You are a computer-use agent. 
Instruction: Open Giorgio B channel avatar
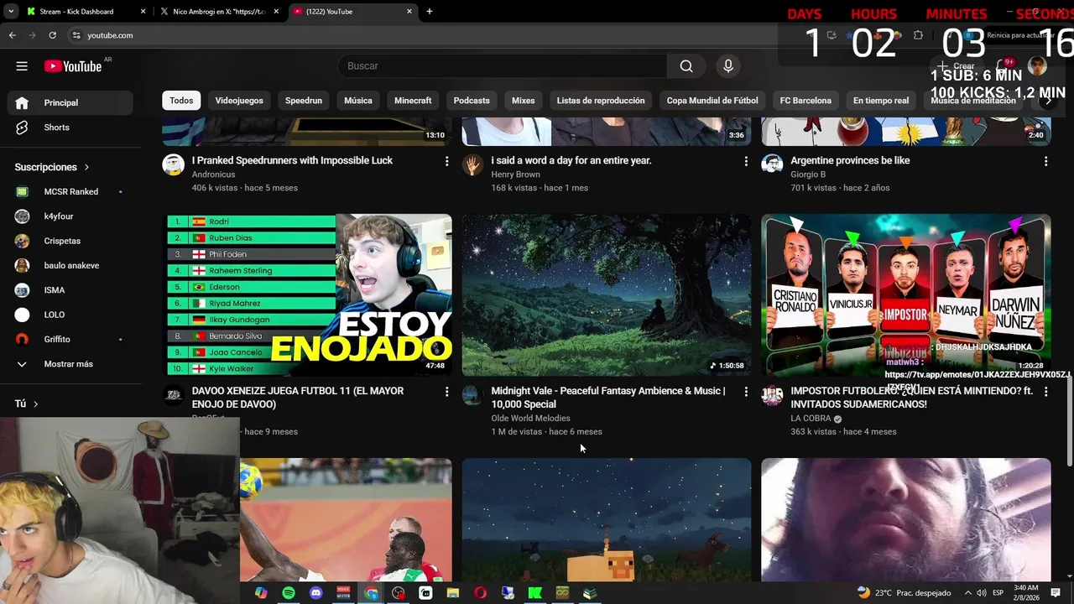772,164
